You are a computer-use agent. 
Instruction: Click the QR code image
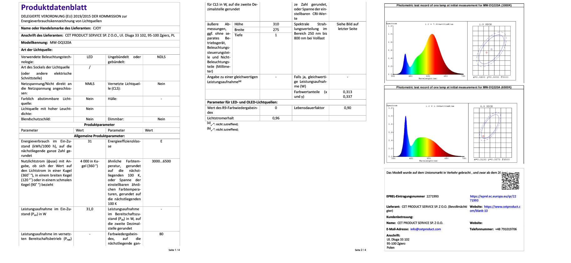pyautogui.click(x=510, y=181)
